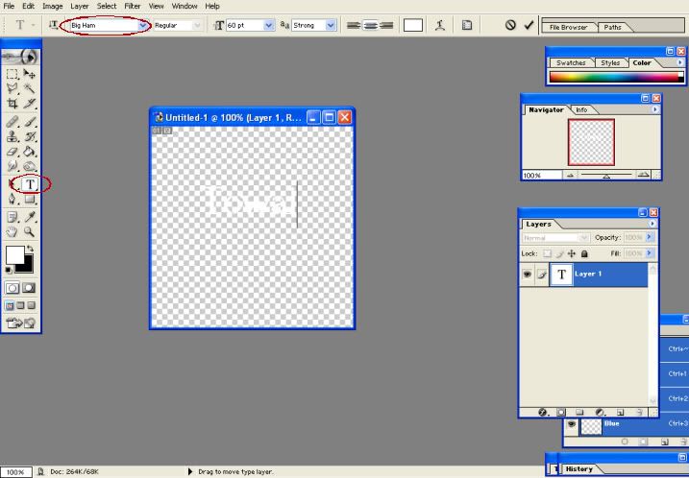This screenshot has height=478, width=689.
Task: Open the Filter menu
Action: coord(133,6)
